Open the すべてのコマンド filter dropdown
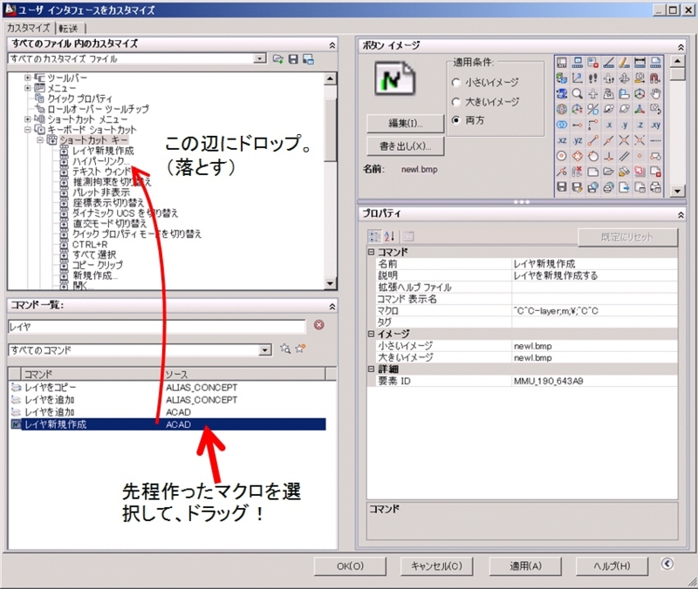 click(x=265, y=350)
